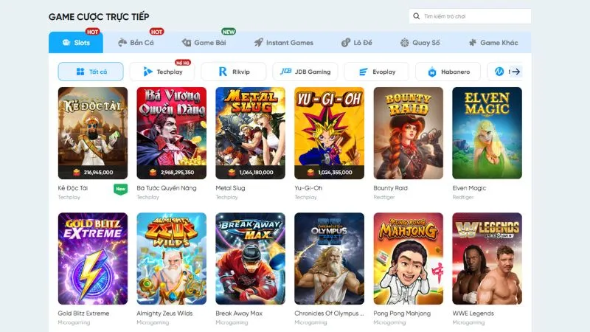The width and height of the screenshot is (590, 332).
Task: Click the green New badge on Kẻ Độc Tài
Action: (x=120, y=189)
